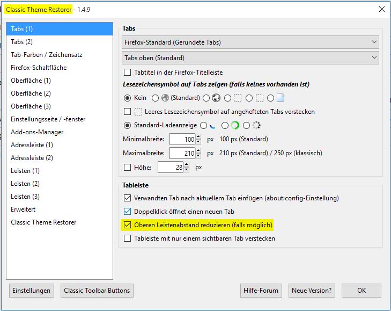Image resolution: width=391 pixels, height=311 pixels.
Task: Select the (Standard) globe favicon radio
Action: coord(155,98)
